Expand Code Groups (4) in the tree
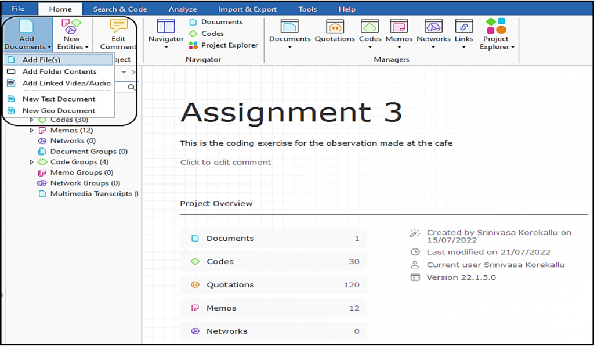 (32, 162)
